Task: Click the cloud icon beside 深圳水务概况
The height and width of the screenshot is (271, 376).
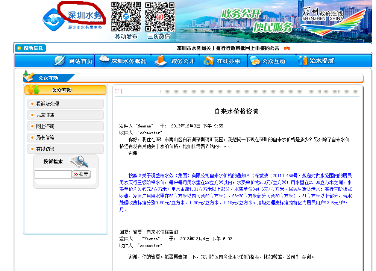Action: [x=103, y=61]
